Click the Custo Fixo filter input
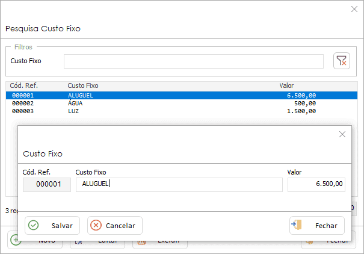This screenshot has width=364, height=254. (194, 61)
